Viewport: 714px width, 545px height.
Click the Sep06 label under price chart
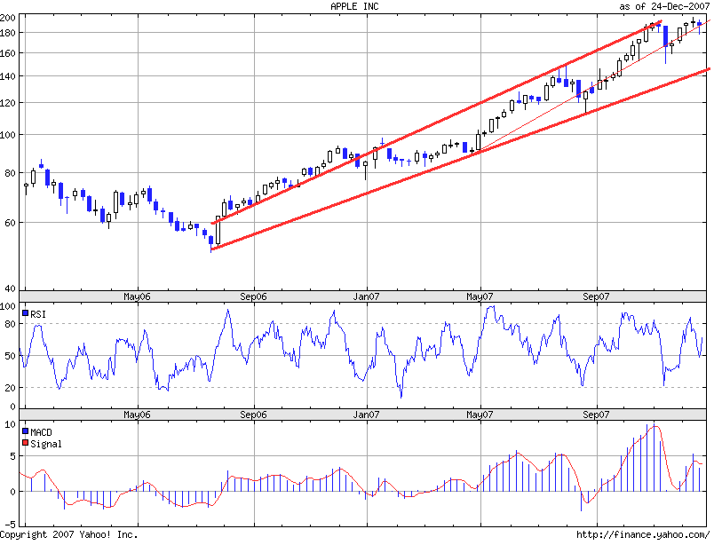[x=254, y=296]
